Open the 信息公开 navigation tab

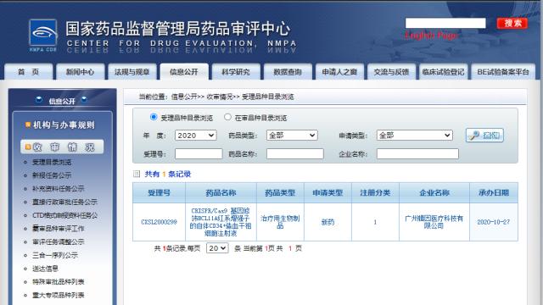coord(184,71)
